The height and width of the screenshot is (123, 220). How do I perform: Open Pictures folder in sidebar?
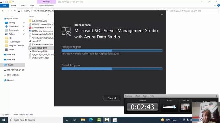pyautogui.click(x=12, y=34)
